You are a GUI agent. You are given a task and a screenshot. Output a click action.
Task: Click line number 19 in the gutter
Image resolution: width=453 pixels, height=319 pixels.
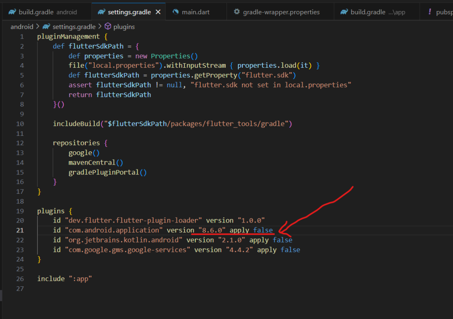tap(20, 211)
